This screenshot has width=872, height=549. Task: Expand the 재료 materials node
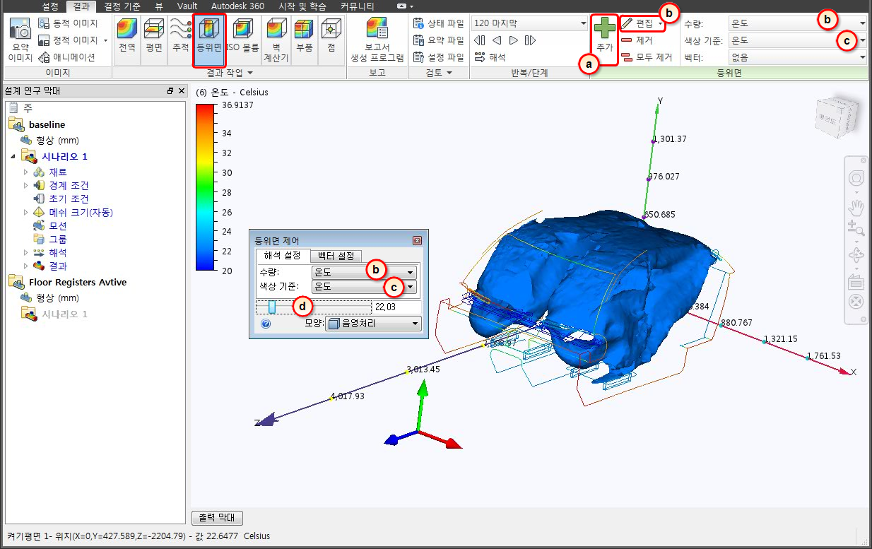coord(26,172)
